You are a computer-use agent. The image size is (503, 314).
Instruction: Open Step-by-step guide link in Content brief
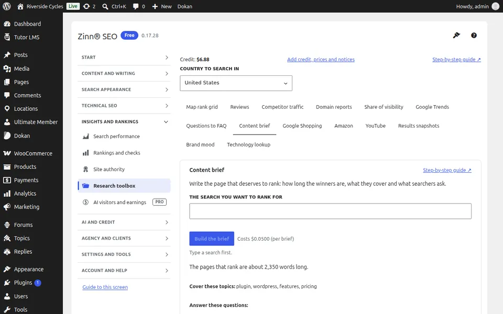click(x=447, y=170)
